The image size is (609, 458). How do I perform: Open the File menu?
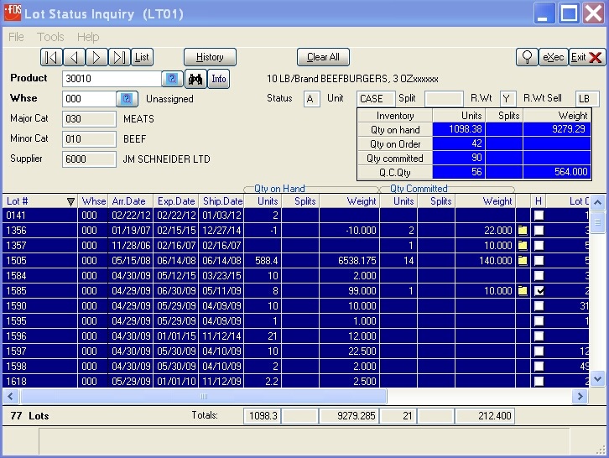pyautogui.click(x=16, y=37)
